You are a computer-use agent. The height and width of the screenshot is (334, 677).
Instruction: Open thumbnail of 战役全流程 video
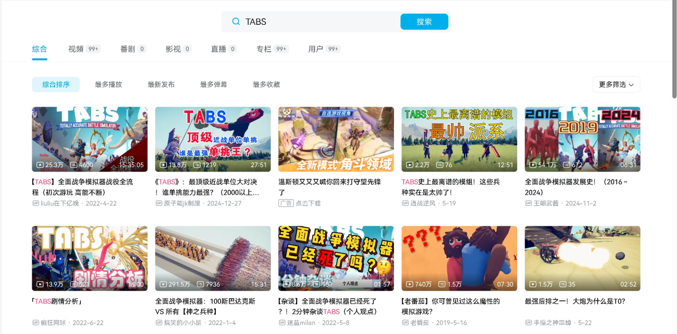90,139
